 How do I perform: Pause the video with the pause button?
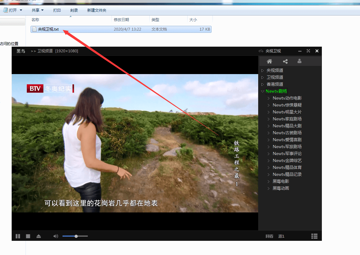pos(18,236)
